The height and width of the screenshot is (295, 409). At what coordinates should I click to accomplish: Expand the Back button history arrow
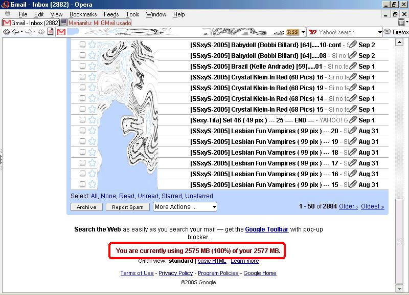[21, 32]
